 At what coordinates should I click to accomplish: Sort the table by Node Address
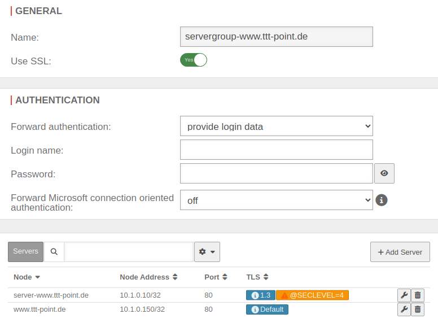coord(149,277)
